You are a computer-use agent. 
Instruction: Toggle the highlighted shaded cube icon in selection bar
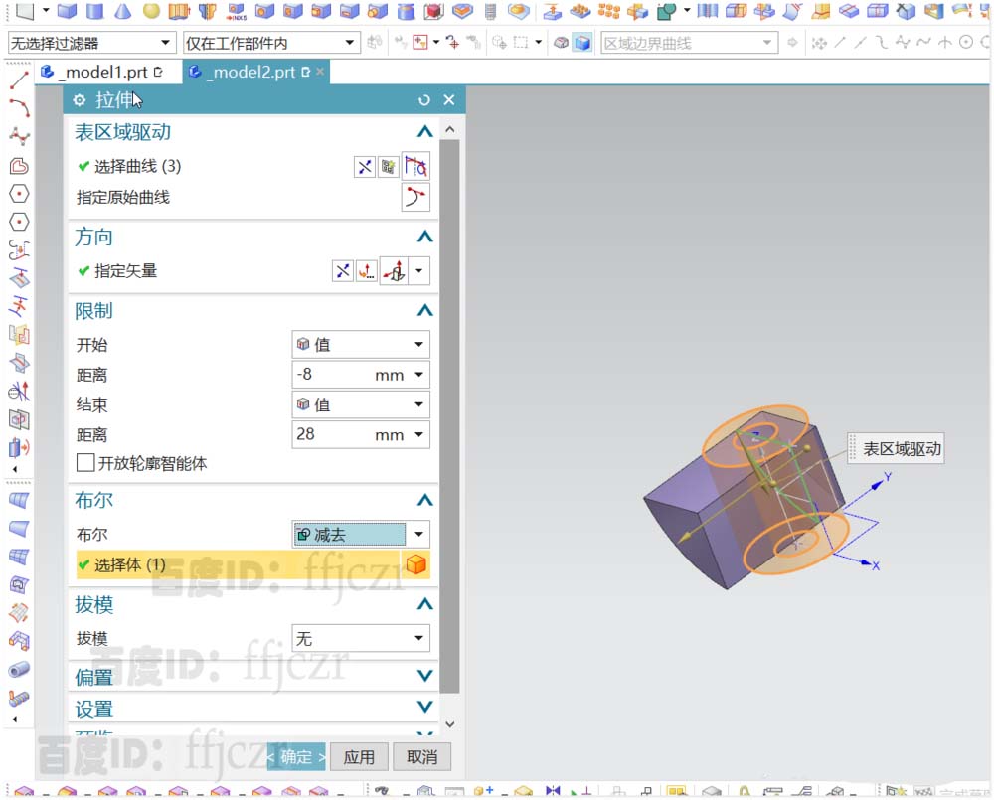581,43
